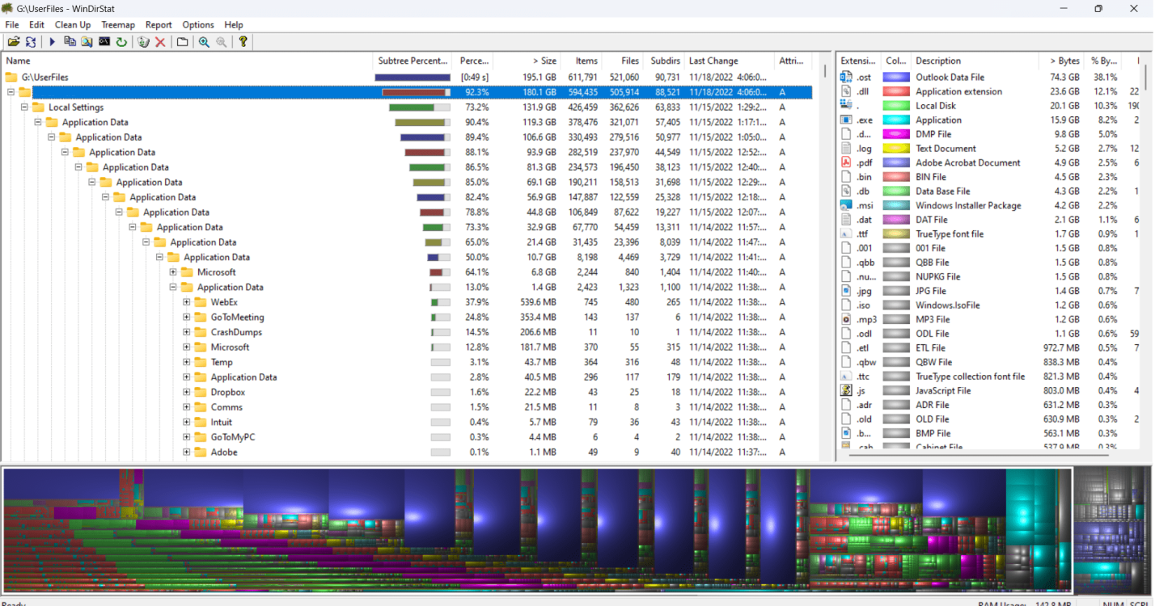The height and width of the screenshot is (606, 1155).
Task: Click the .ost Outlook file type icon
Action: pos(846,77)
